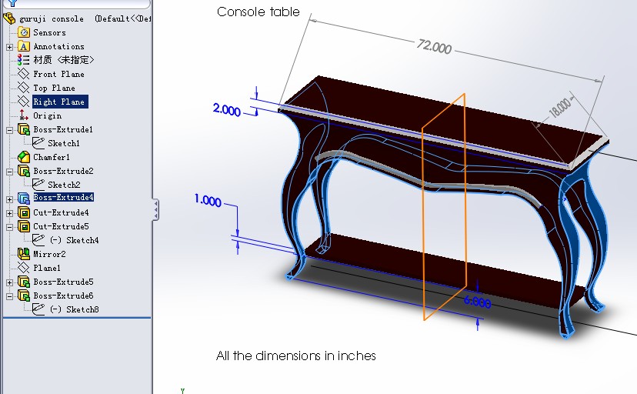Collapse the Cut-Extrude5 node
Screen dimensions: 637x394
[x=10, y=227]
